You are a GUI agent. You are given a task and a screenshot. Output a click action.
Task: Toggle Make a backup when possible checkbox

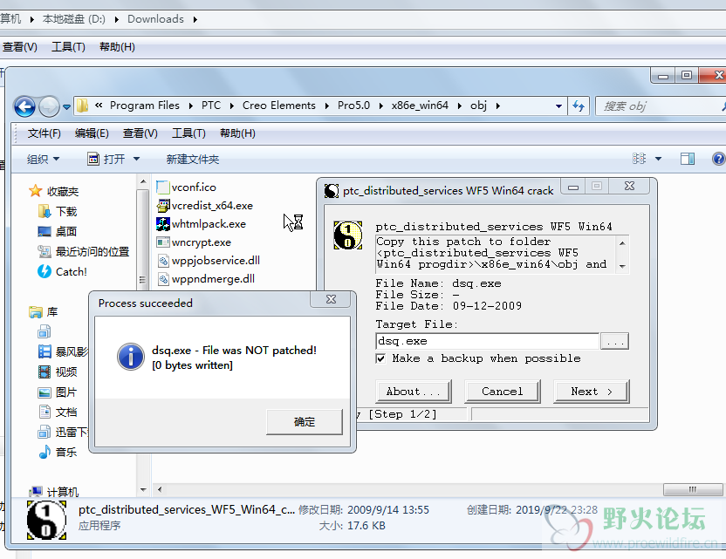(x=380, y=358)
